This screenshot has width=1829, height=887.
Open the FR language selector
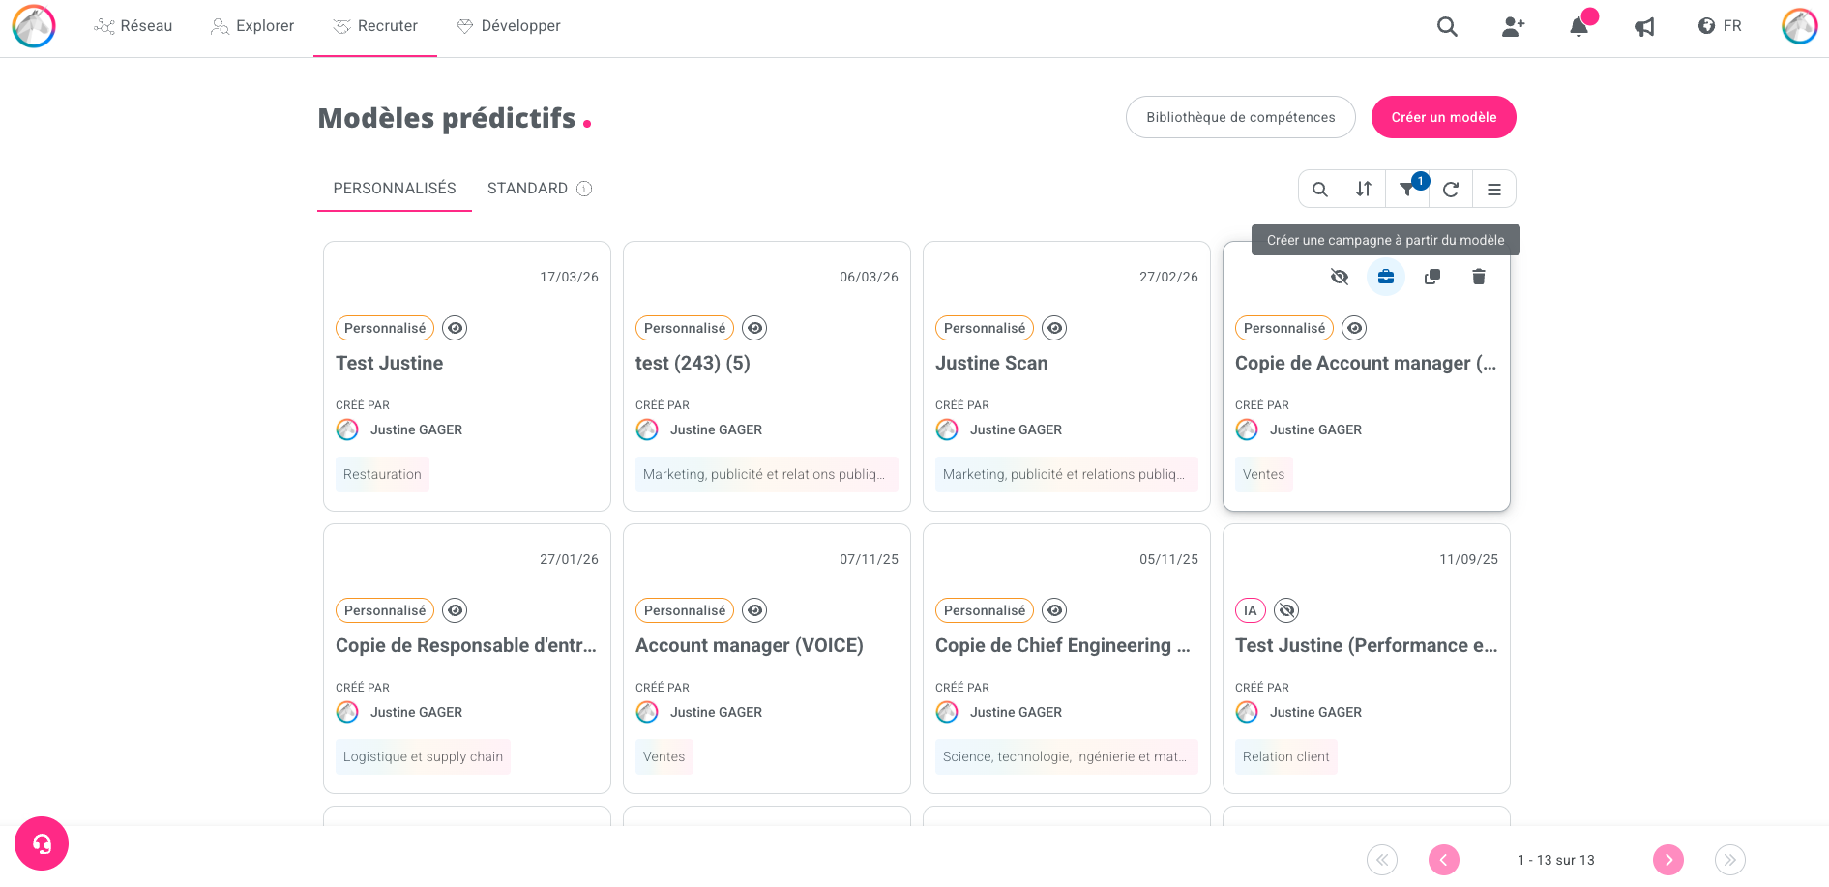(x=1720, y=26)
